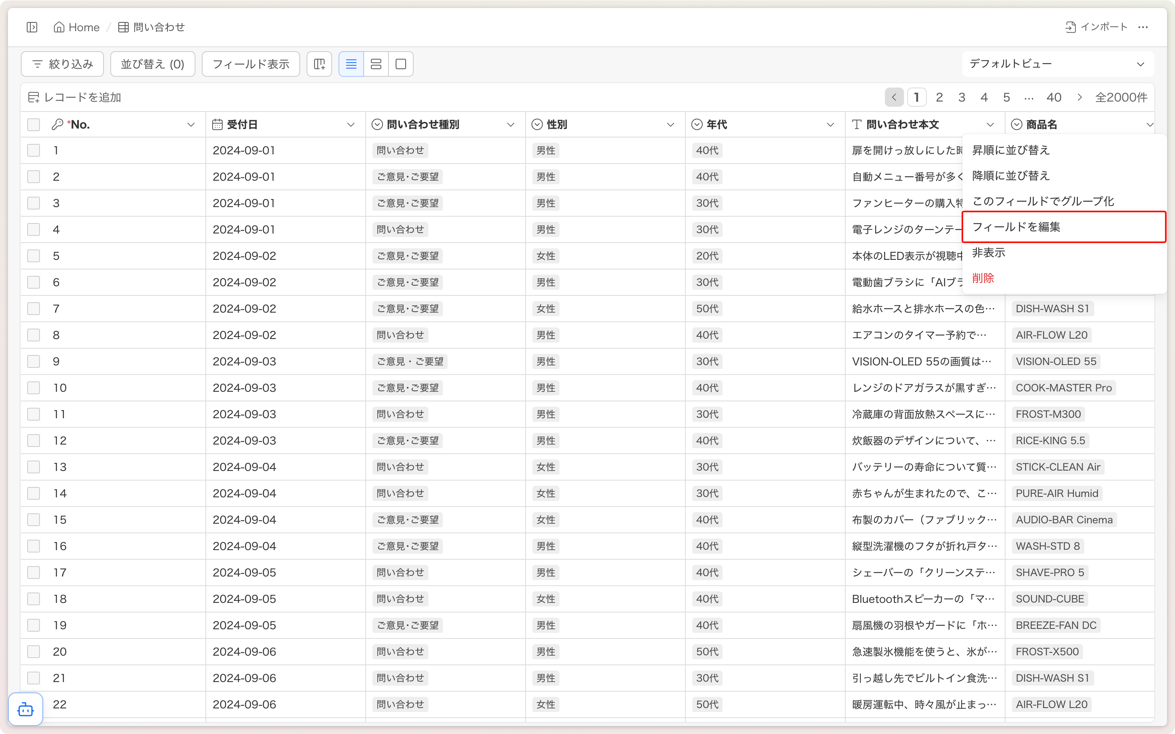Open the add column layout icon

[x=319, y=64]
